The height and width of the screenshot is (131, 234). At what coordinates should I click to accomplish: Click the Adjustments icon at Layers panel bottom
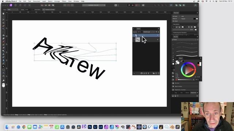tap(144, 74)
